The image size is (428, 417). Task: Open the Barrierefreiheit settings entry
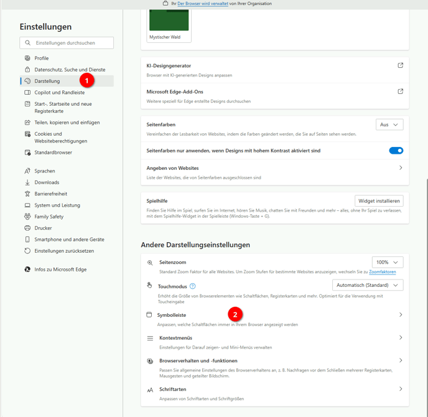[x=67, y=194]
